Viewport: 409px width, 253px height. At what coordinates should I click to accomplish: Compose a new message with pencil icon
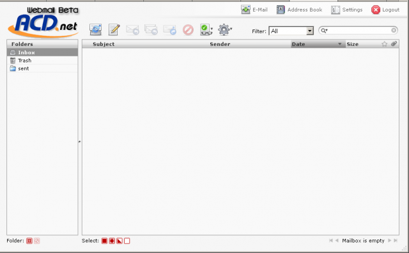pyautogui.click(x=114, y=29)
